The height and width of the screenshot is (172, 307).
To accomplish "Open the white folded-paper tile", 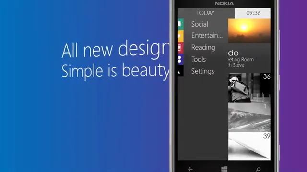I will [249, 146].
